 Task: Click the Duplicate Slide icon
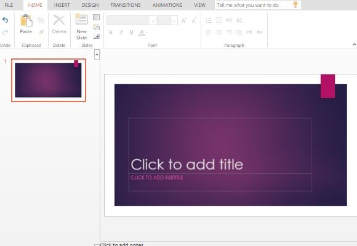click(96, 27)
